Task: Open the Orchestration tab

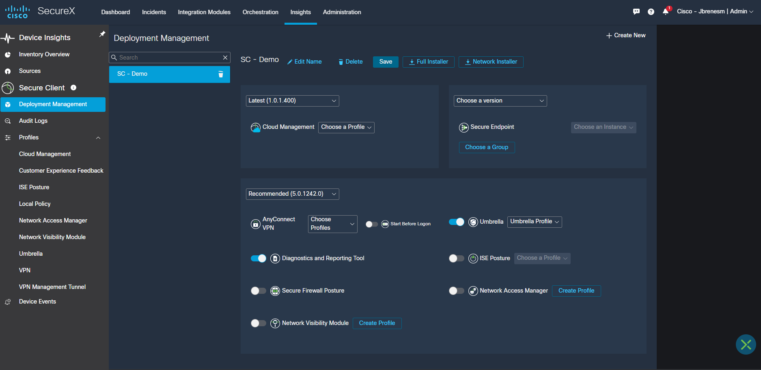Action: (x=260, y=12)
